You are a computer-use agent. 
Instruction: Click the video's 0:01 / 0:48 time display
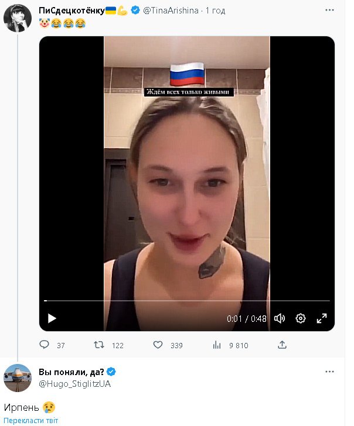(247, 319)
